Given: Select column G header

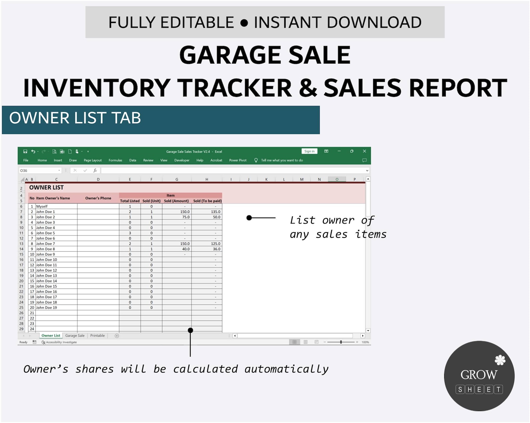Looking at the screenshot, I should tap(177, 180).
